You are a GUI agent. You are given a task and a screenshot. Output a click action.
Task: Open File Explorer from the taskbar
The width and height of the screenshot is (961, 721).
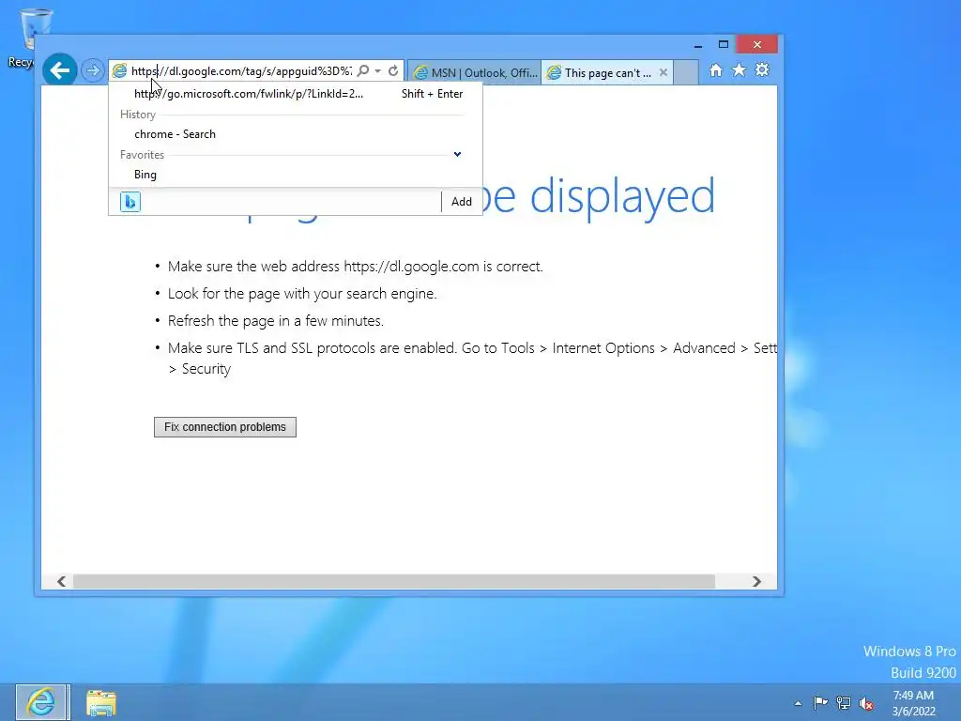click(100, 703)
